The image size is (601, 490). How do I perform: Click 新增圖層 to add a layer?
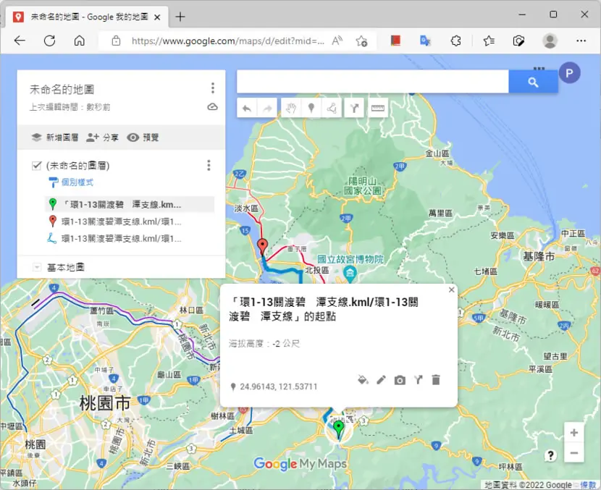[55, 137]
